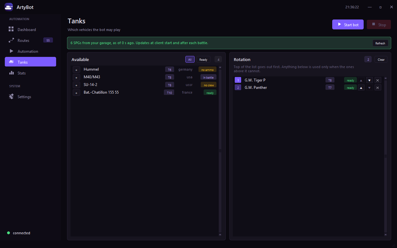This screenshot has width=397, height=248.
Task: Move G.W. Panther up in rotation
Action: coord(361,88)
